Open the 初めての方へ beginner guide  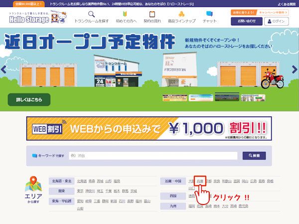[126, 17]
